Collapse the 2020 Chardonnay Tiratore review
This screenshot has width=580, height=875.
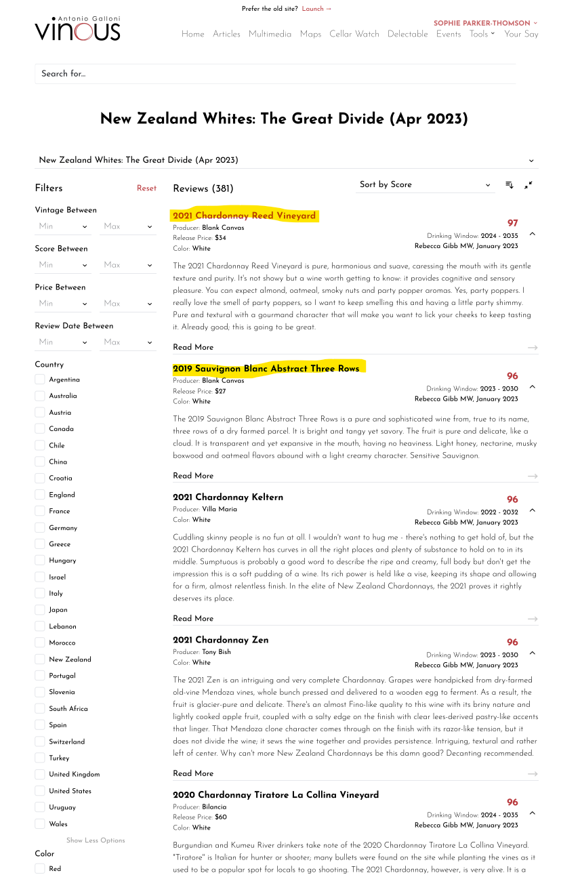point(532,813)
